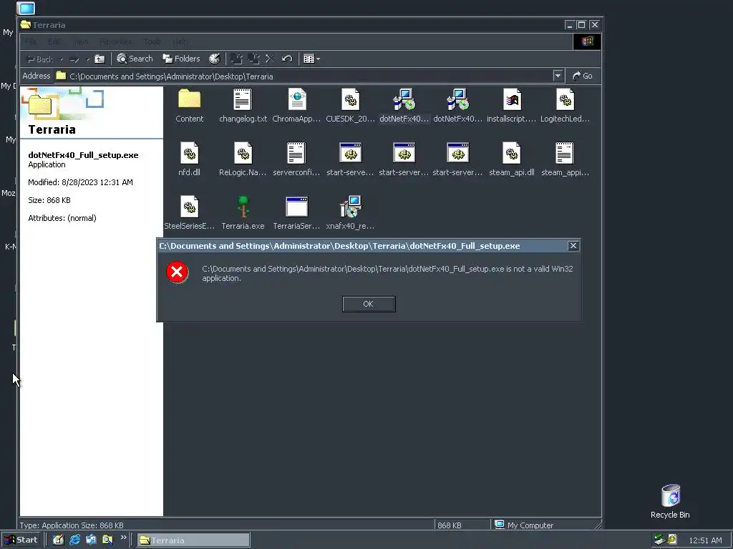Click the Up folder toolbar icon

click(x=99, y=59)
